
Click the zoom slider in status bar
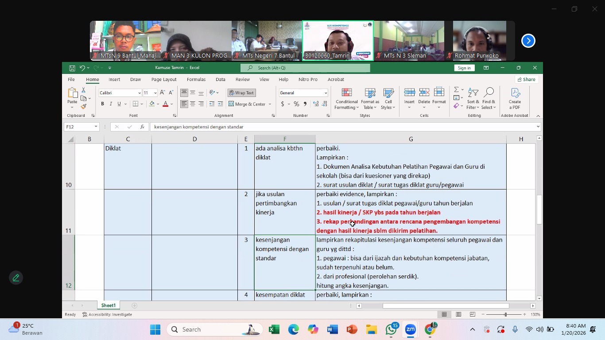pos(505,314)
